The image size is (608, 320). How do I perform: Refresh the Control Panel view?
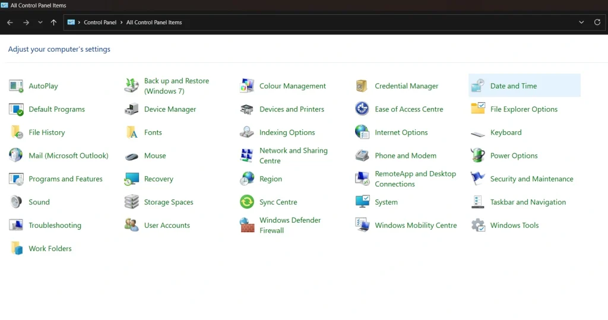coord(597,22)
